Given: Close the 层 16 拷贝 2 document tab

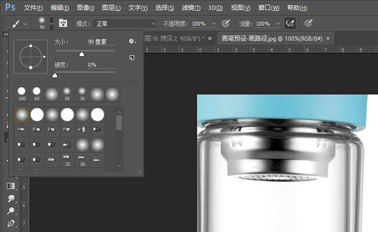Looking at the screenshot, I should (210, 38).
